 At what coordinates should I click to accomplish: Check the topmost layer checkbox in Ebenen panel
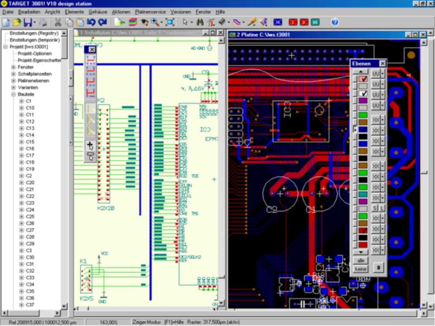point(362,79)
